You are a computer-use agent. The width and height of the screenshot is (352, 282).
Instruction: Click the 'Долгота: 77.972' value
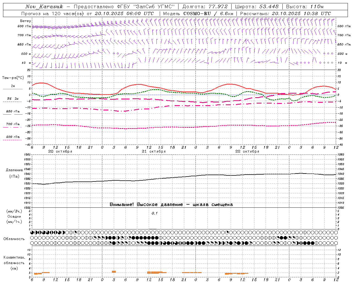205,7
